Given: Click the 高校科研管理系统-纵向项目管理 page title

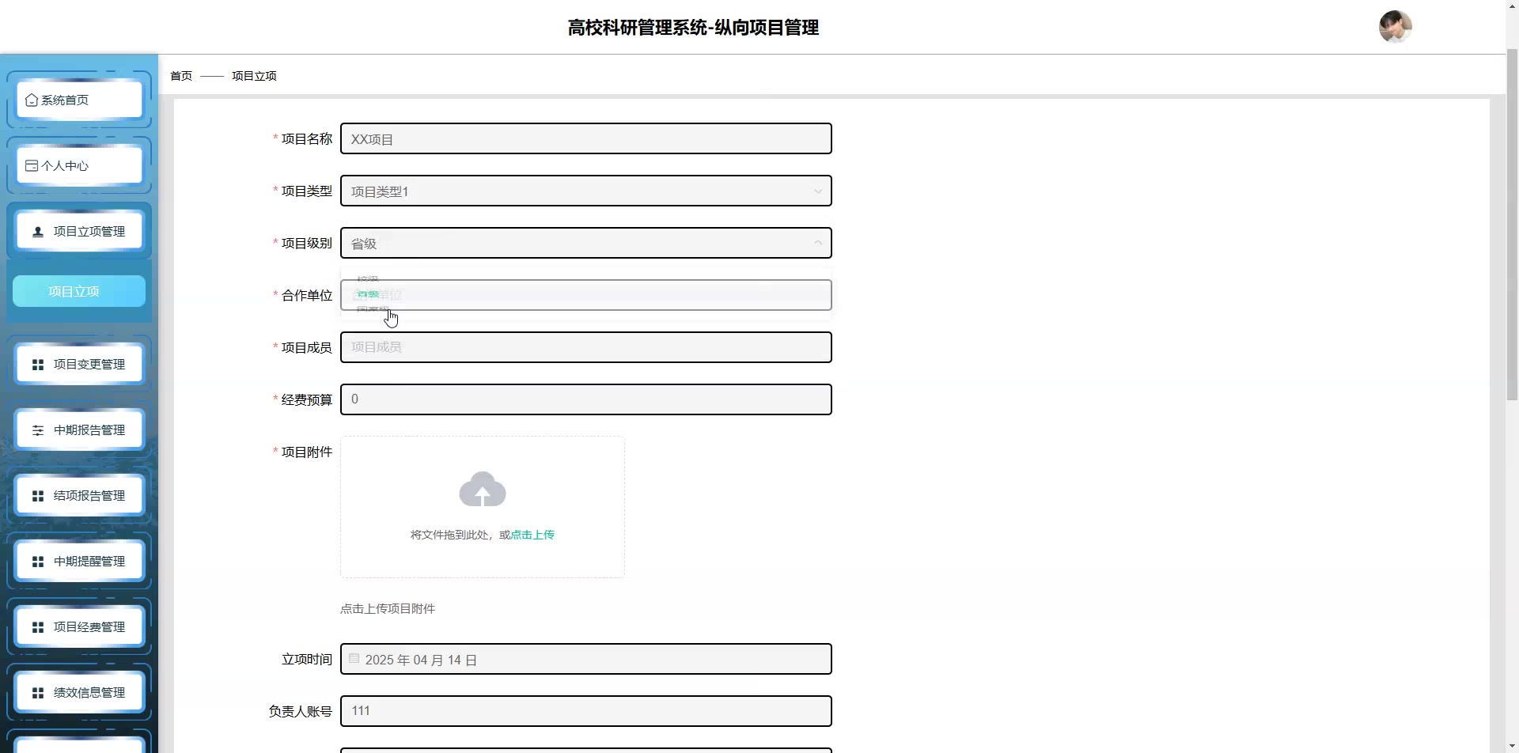Looking at the screenshot, I should click(693, 28).
